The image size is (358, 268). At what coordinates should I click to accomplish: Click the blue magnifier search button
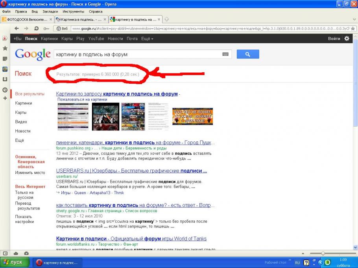point(247,54)
